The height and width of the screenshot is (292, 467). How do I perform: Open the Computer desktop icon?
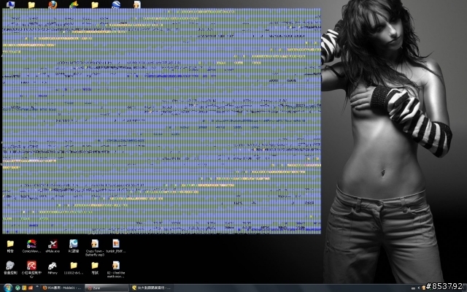tap(10, 4)
